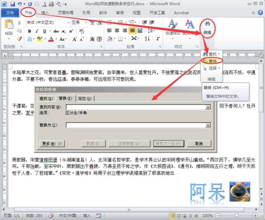Viewport: 265px width, 220px height.
Task: Click the Clear Formatting eraser icon
Action: pyautogui.click(x=81, y=31)
